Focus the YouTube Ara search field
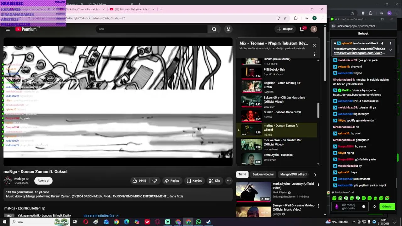 pos(151,29)
